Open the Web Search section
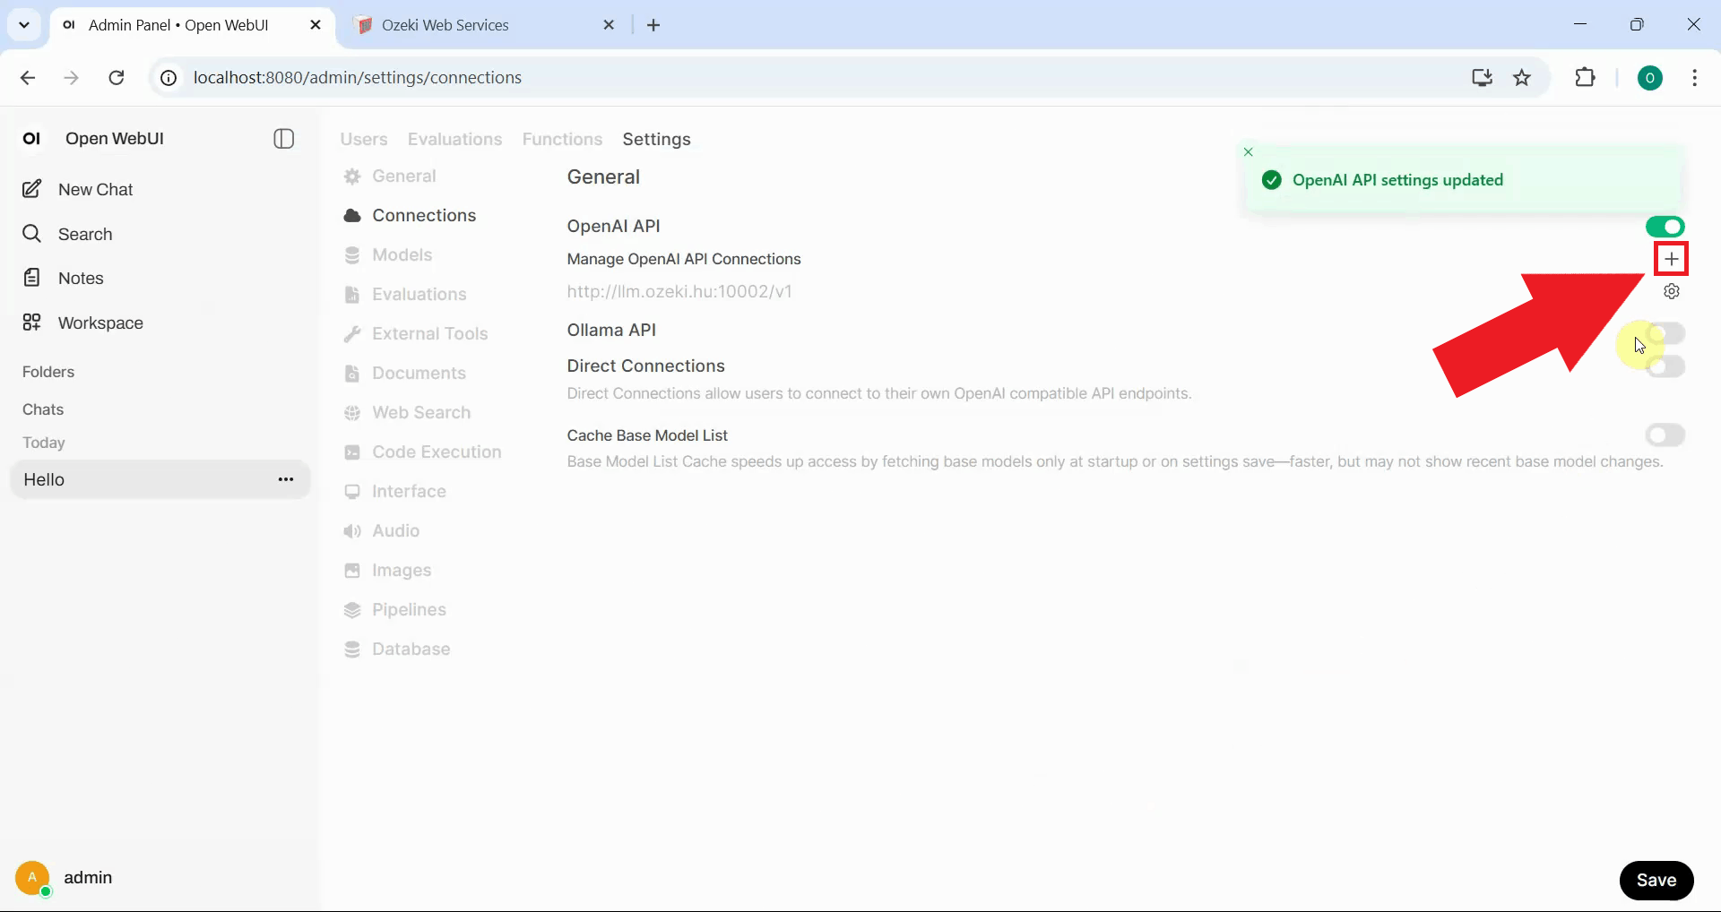Viewport: 1721px width, 912px height. [x=419, y=412]
